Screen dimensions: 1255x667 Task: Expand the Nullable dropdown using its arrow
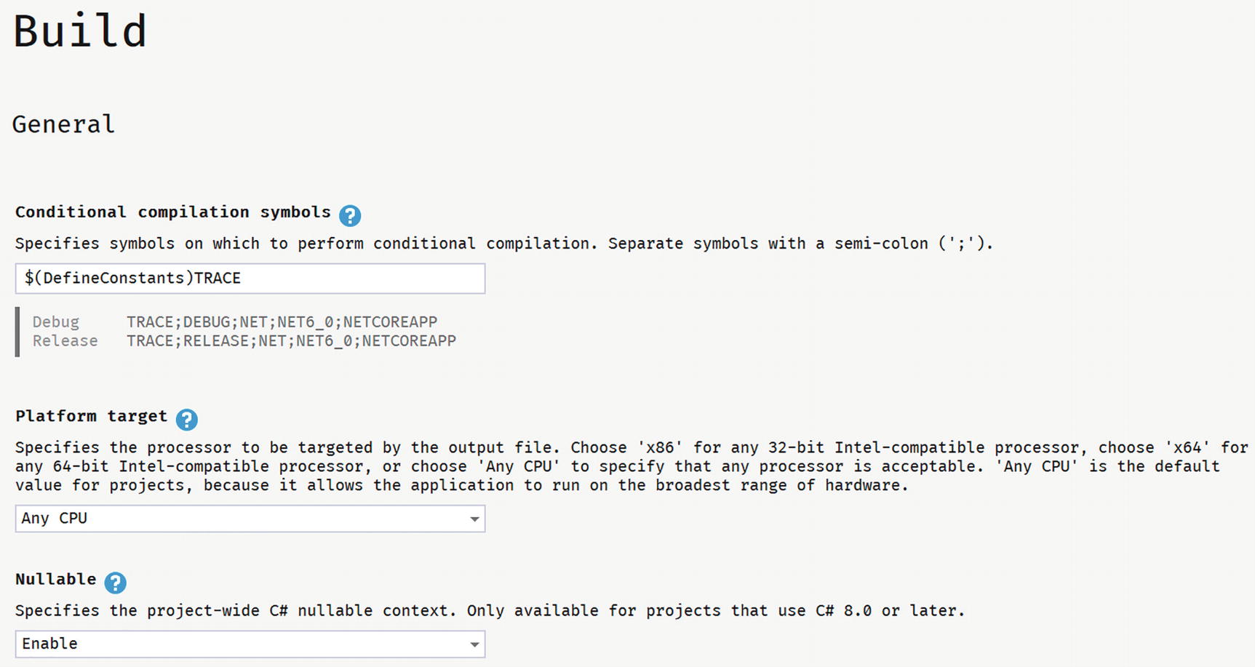pyautogui.click(x=474, y=644)
